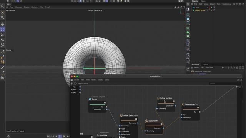246x138 pixels.
Task: Click the Node Editor search field
Action: 225,84
